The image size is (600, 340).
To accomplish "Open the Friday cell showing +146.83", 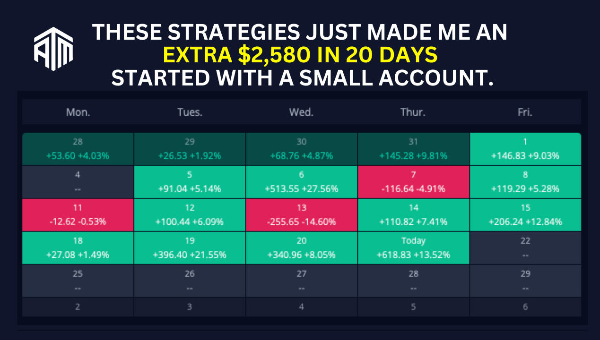I will [x=525, y=149].
